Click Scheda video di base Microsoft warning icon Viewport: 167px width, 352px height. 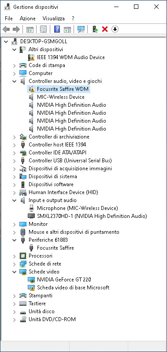tap(31, 288)
